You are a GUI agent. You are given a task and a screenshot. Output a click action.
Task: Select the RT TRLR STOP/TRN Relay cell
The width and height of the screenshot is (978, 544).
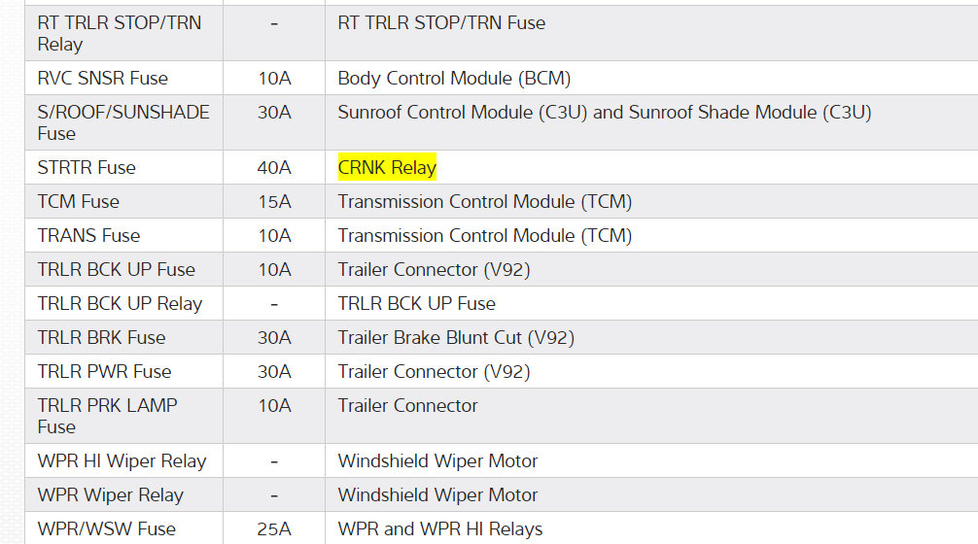pos(120,33)
